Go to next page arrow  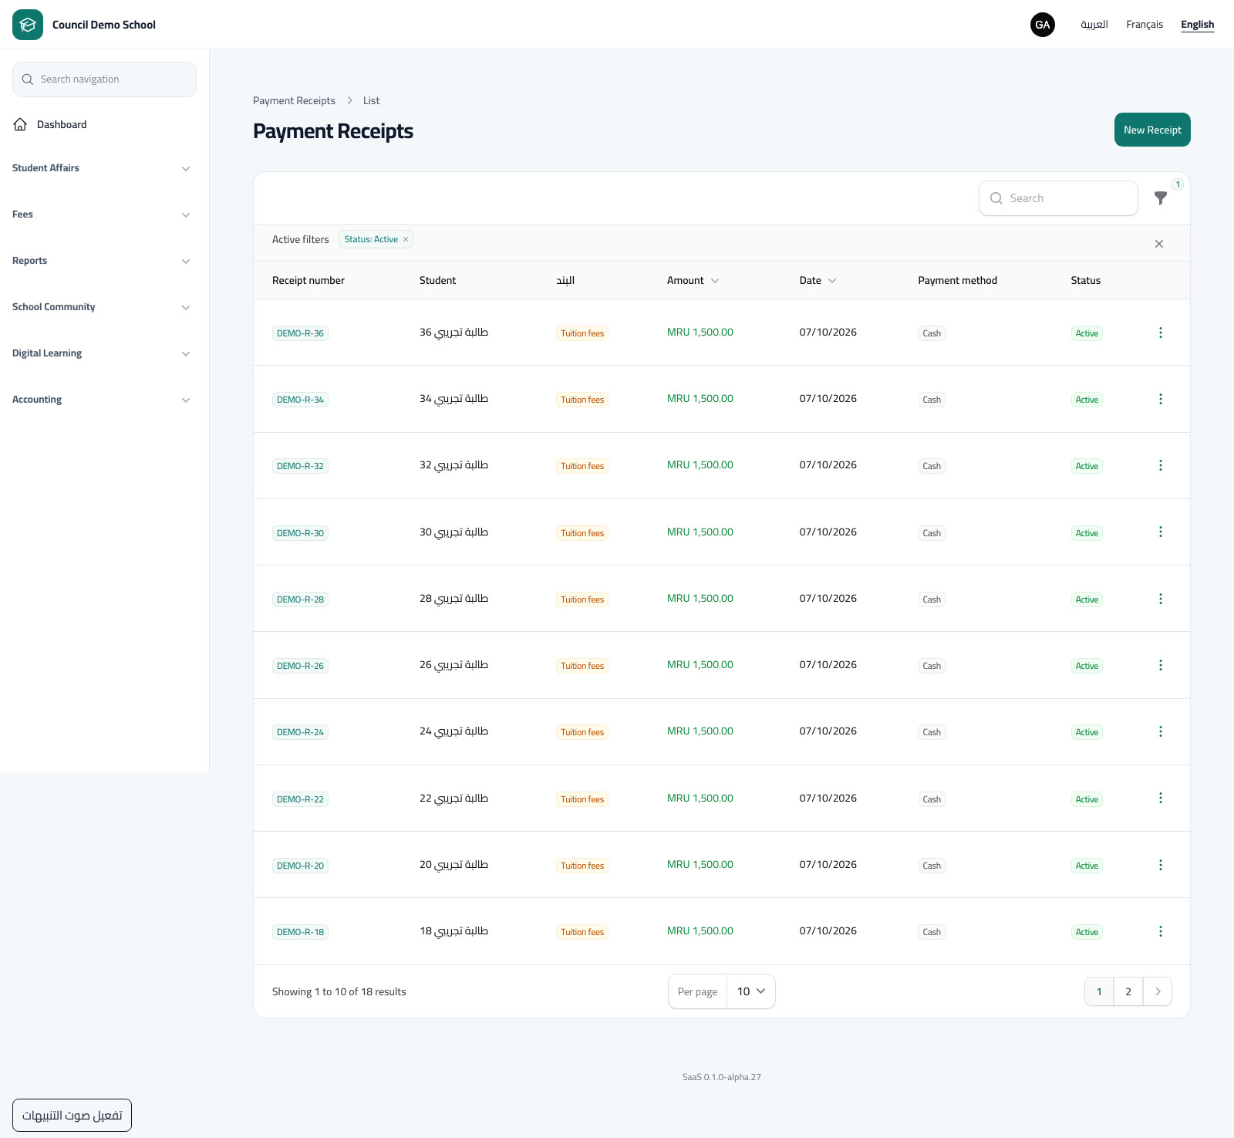pyautogui.click(x=1158, y=991)
